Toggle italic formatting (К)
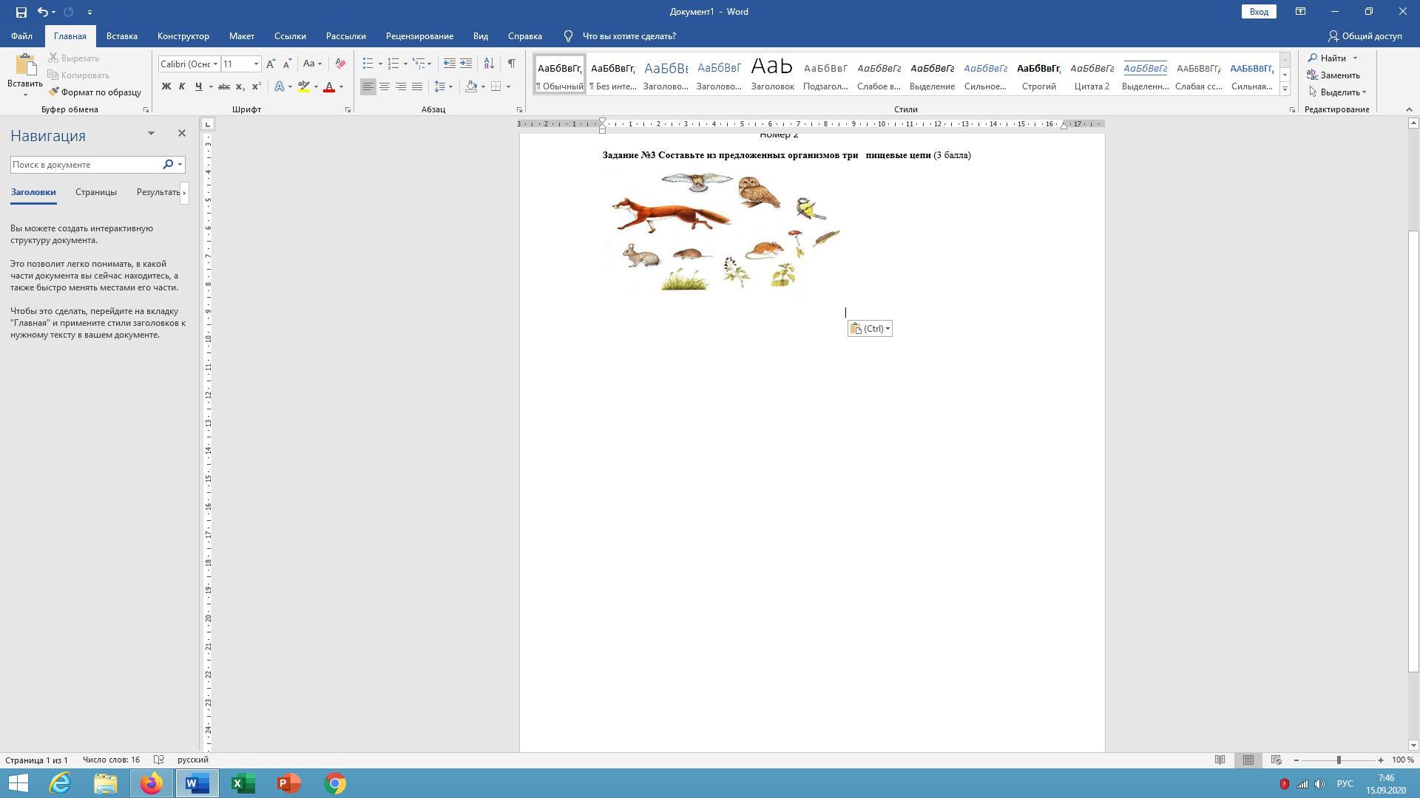Viewport: 1420px width, 798px height. click(x=182, y=86)
